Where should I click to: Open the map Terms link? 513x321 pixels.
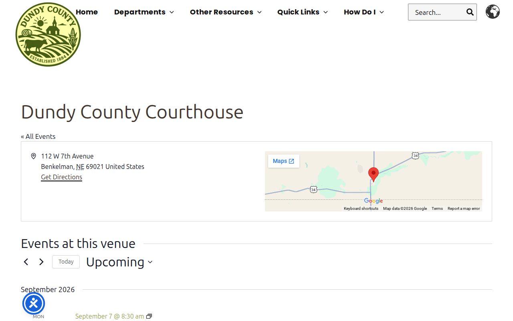(437, 209)
